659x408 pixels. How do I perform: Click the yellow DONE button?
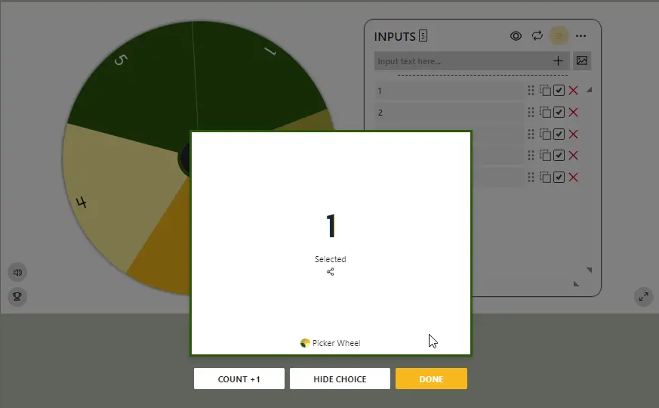click(431, 379)
